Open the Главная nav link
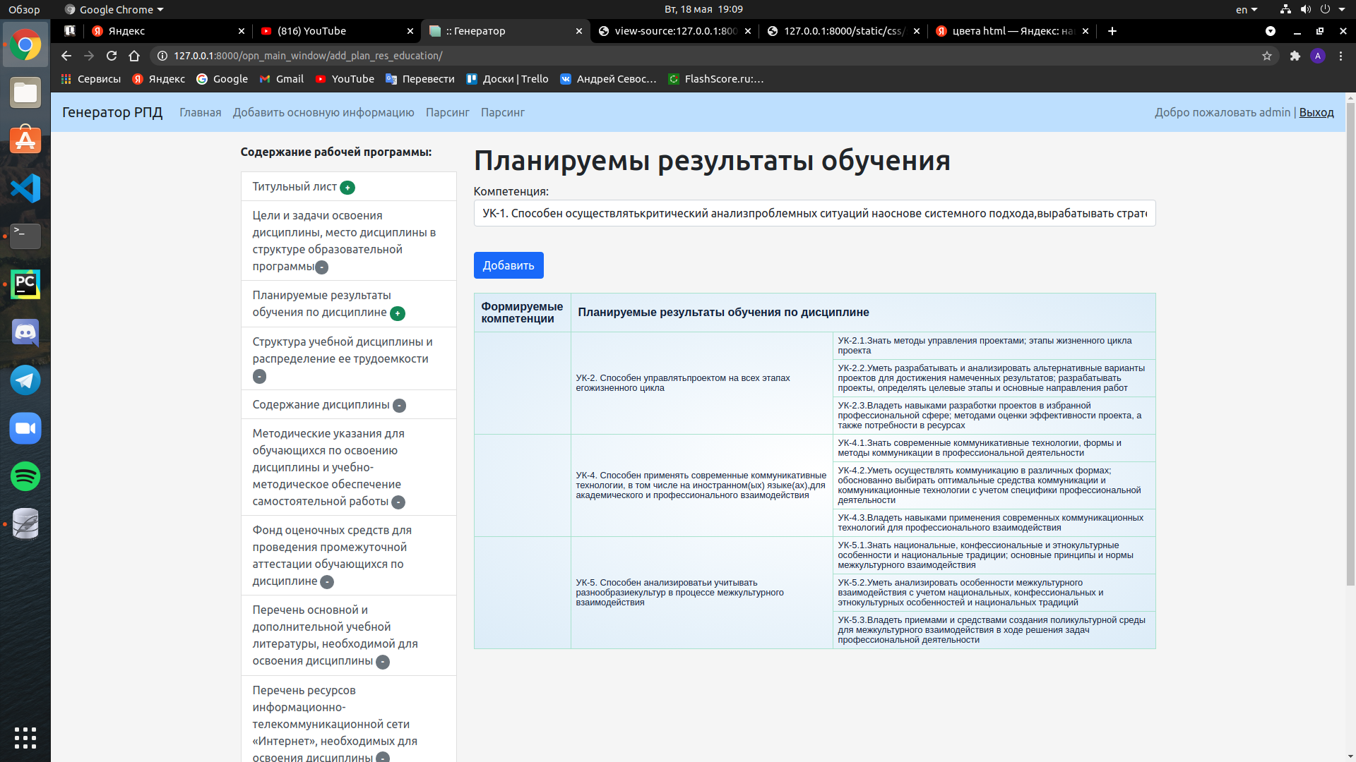 200,112
